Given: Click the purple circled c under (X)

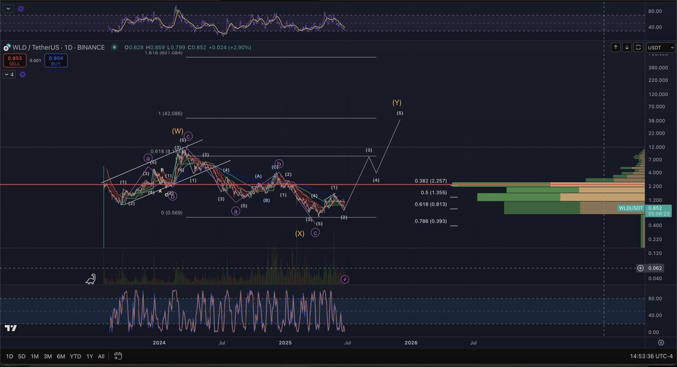Looking at the screenshot, I should [315, 233].
